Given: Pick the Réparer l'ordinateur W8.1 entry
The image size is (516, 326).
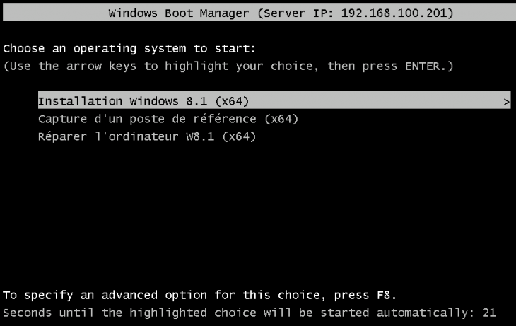Looking at the screenshot, I should pos(146,136).
